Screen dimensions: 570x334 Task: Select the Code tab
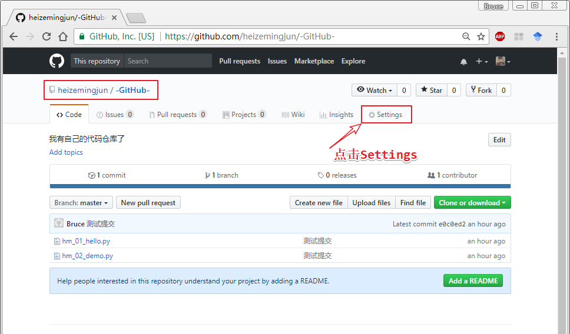pos(69,114)
